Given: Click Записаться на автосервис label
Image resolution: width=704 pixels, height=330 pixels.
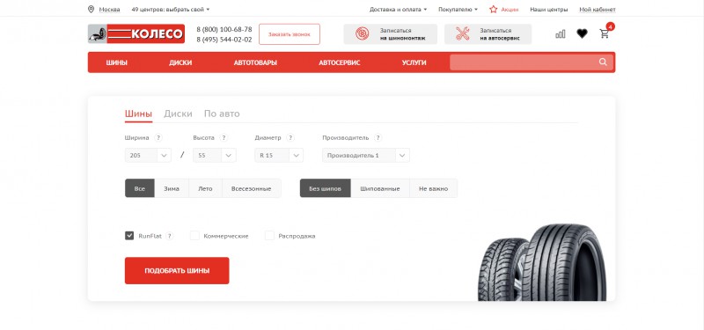Looking at the screenshot, I should click(500, 34).
